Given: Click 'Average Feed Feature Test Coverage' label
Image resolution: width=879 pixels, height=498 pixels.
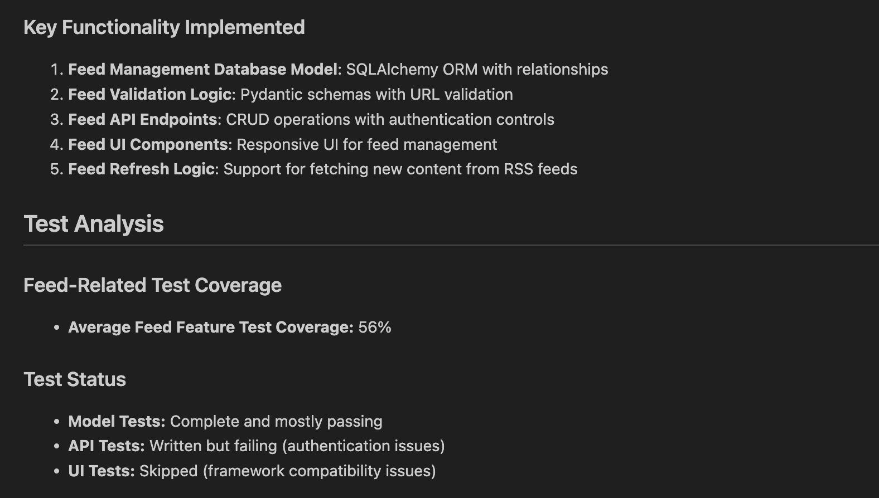Looking at the screenshot, I should 210,328.
